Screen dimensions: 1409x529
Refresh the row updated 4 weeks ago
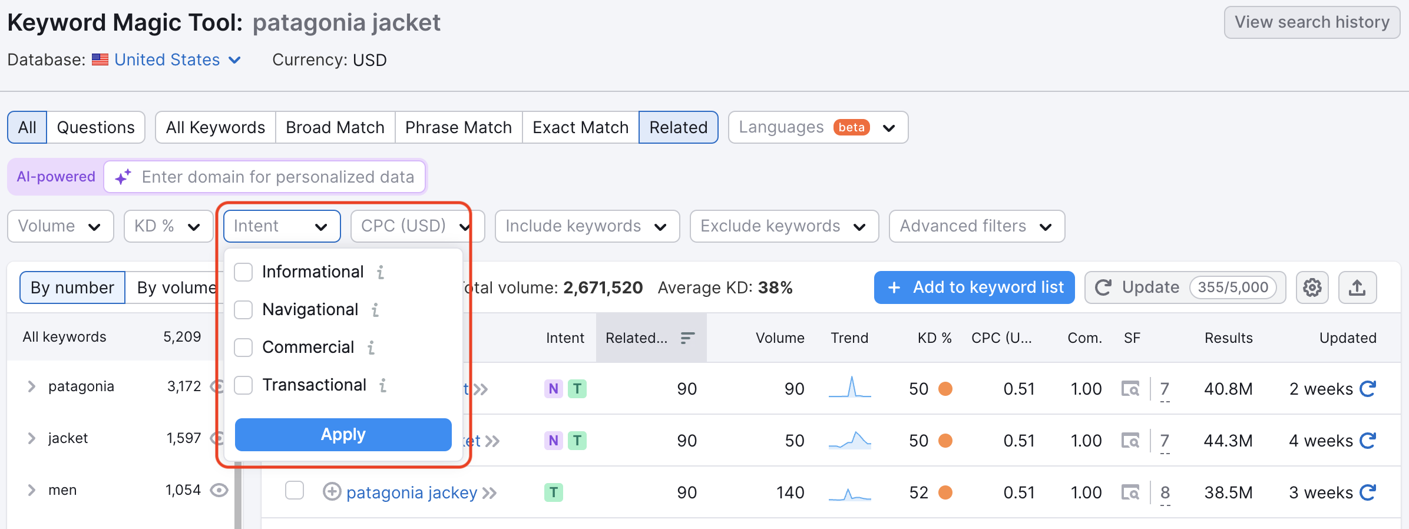[1368, 441]
